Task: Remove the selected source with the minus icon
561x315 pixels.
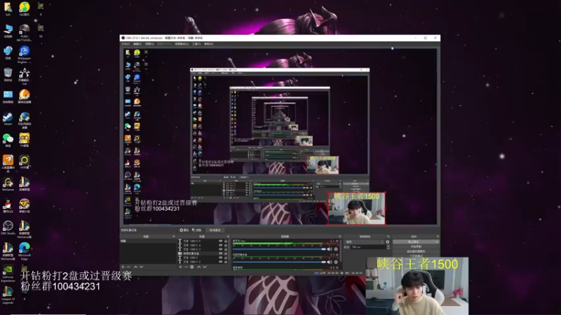Action: point(186,267)
